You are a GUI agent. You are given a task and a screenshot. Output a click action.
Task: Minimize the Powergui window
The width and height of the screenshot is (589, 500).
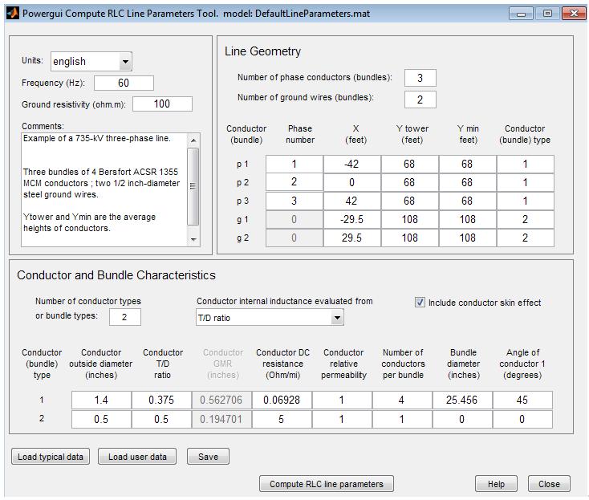pos(521,14)
